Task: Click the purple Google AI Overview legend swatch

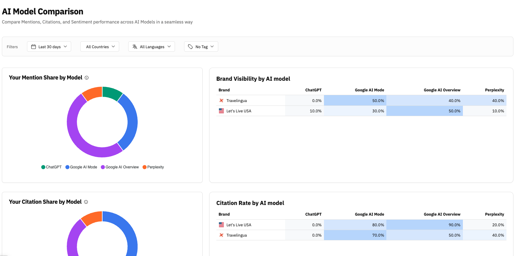Action: point(103,167)
